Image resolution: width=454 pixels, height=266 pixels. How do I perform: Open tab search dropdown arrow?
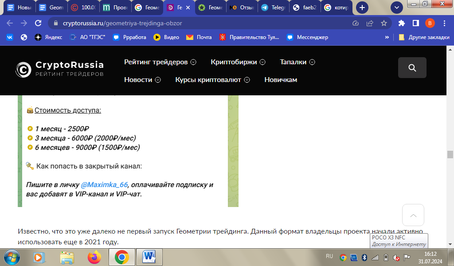click(397, 8)
